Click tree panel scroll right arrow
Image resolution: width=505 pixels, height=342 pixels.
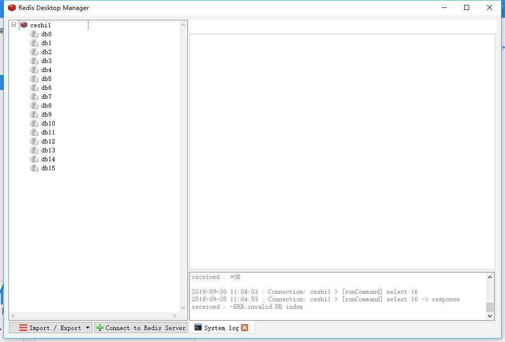tap(174, 316)
